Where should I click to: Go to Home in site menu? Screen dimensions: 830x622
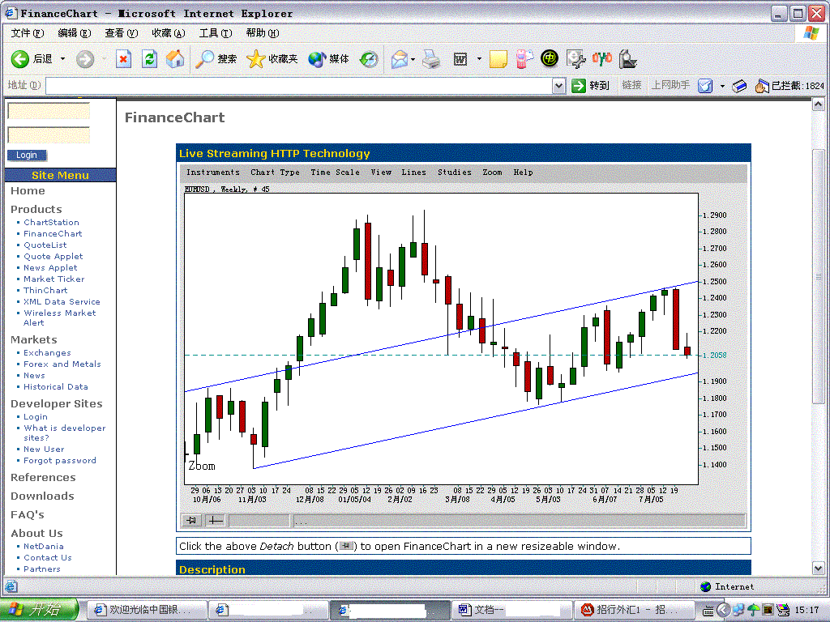(28, 191)
